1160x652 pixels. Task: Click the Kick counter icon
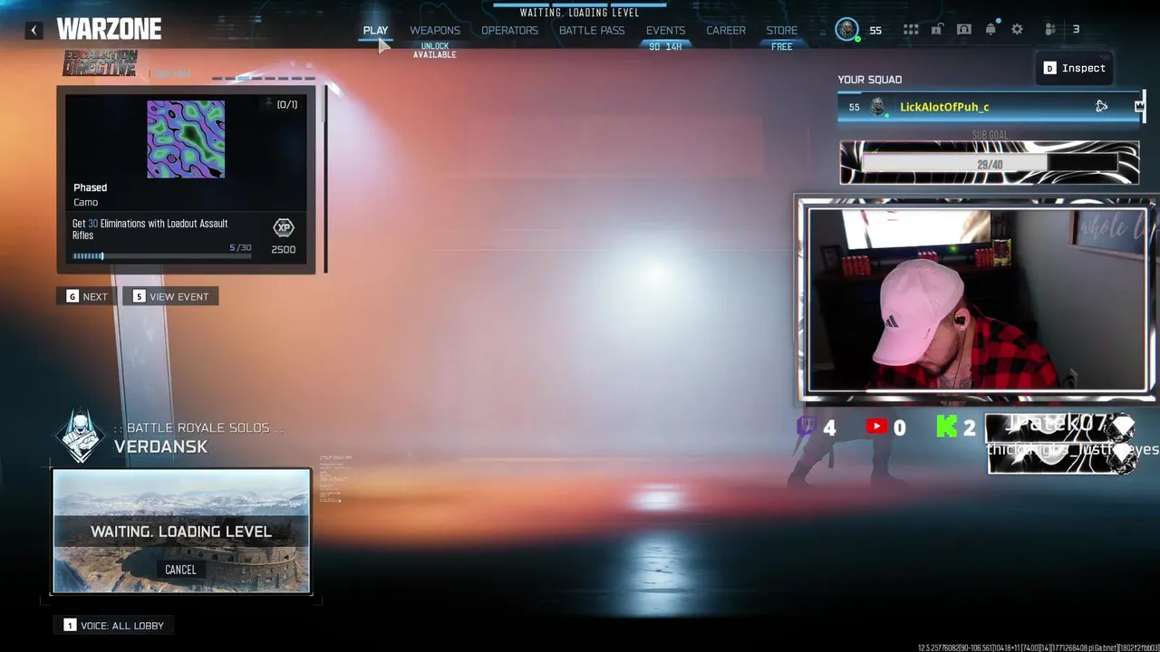coord(946,427)
